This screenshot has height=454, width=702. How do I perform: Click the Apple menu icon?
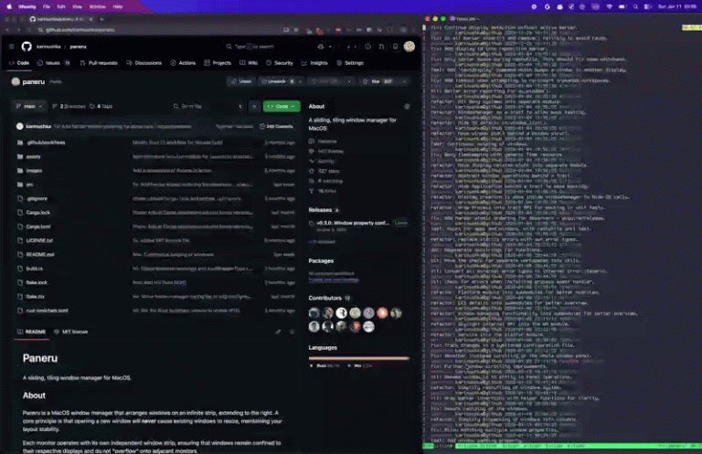pos(9,6)
